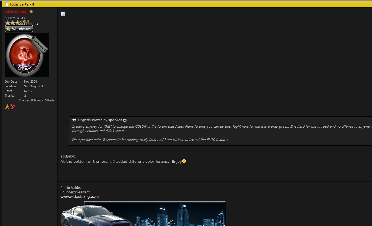Screen dimensions: 372x226
Task: Click the Thanked 8 Times in 5 Posts text
Action: tap(37, 100)
